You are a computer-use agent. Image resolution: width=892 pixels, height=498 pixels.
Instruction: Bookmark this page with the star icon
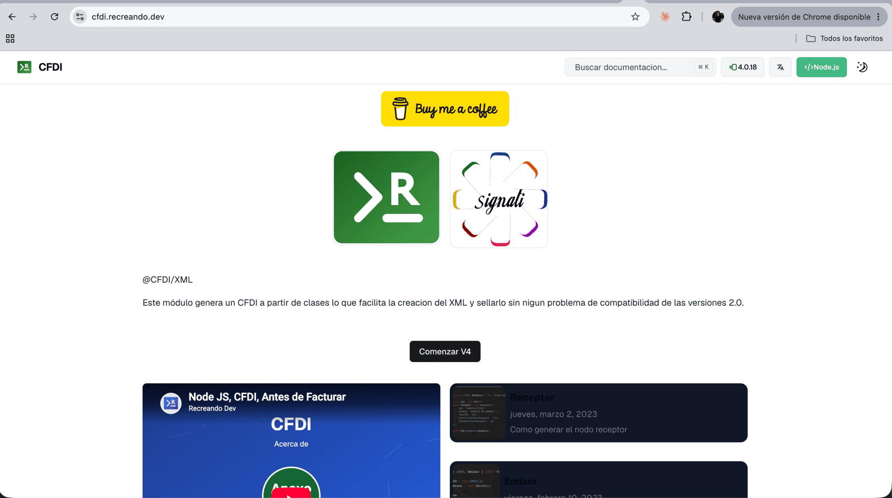click(635, 17)
